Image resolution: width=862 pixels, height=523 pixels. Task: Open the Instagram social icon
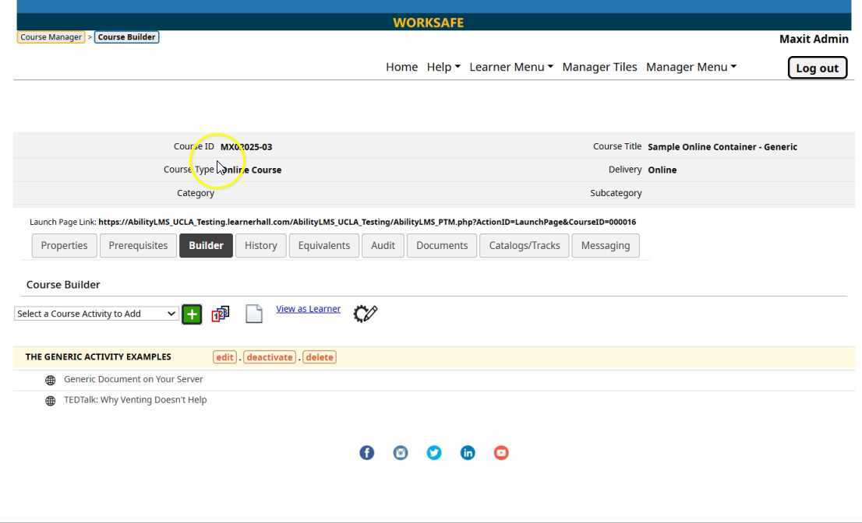coord(400,453)
